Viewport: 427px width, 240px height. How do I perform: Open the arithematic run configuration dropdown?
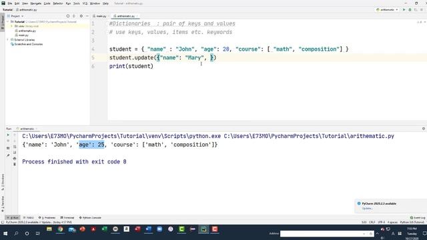387,9
